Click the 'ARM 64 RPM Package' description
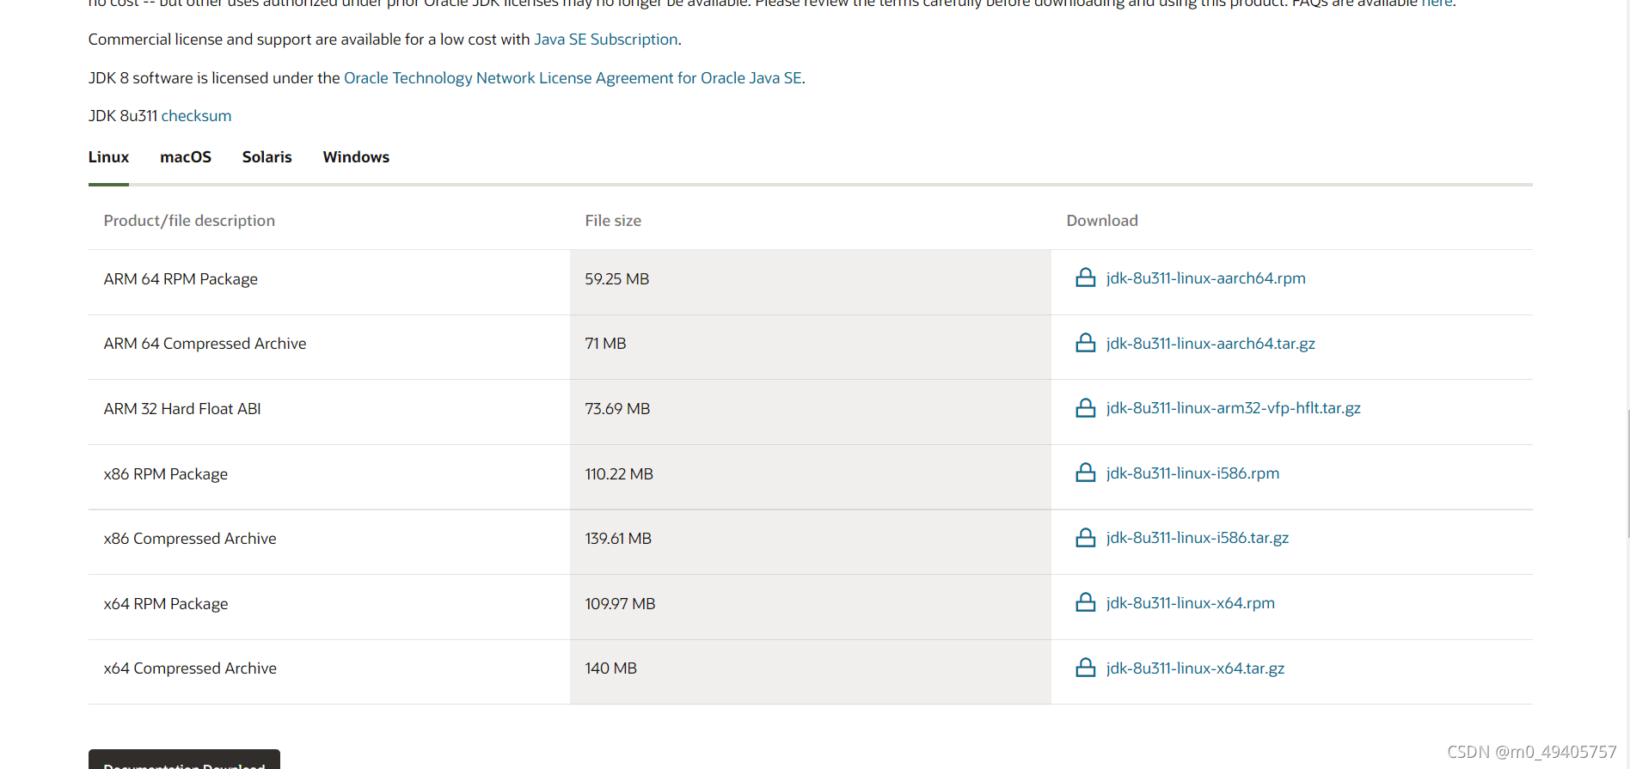The height and width of the screenshot is (769, 1630). tap(181, 279)
